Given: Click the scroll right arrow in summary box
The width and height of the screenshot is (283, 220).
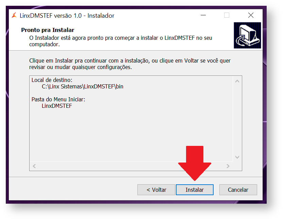Looking at the screenshot, I should [x=228, y=166].
